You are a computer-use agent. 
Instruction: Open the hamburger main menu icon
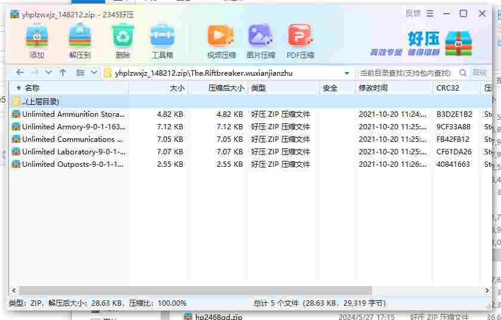[x=430, y=13]
